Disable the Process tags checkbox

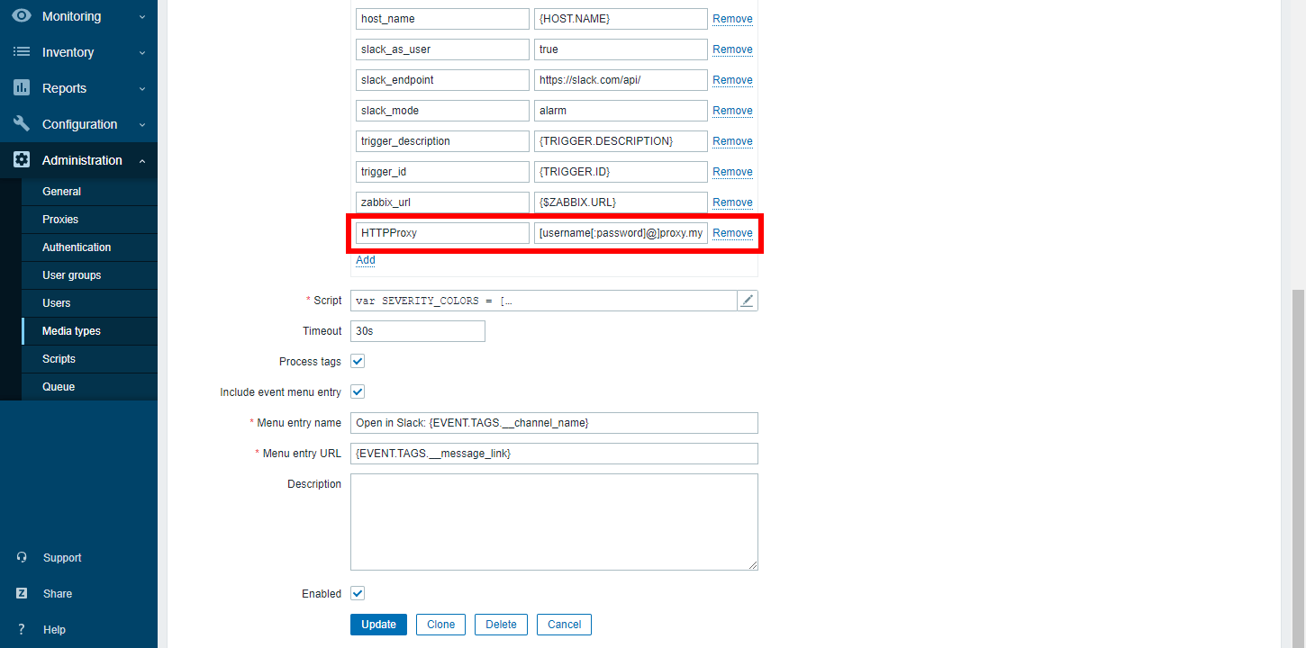point(357,360)
